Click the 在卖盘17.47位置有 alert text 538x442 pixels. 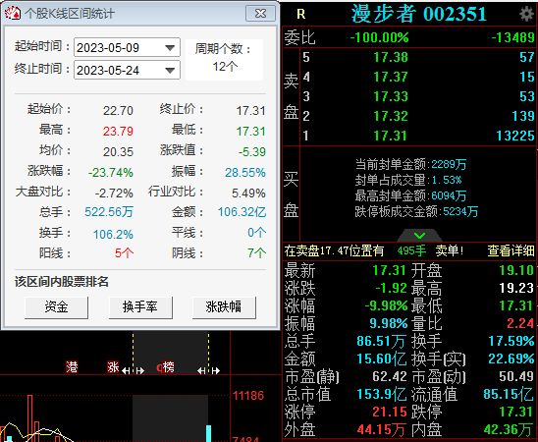point(334,250)
